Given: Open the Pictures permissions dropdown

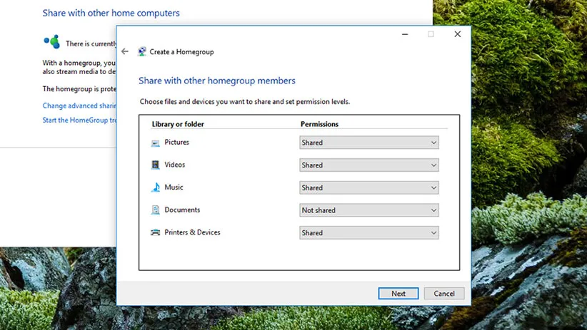Looking at the screenshot, I should point(368,143).
